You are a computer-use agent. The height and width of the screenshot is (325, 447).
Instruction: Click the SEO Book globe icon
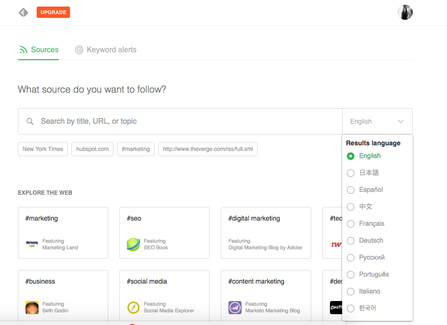point(133,245)
